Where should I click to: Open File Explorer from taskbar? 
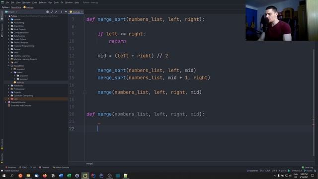click(x=28, y=176)
